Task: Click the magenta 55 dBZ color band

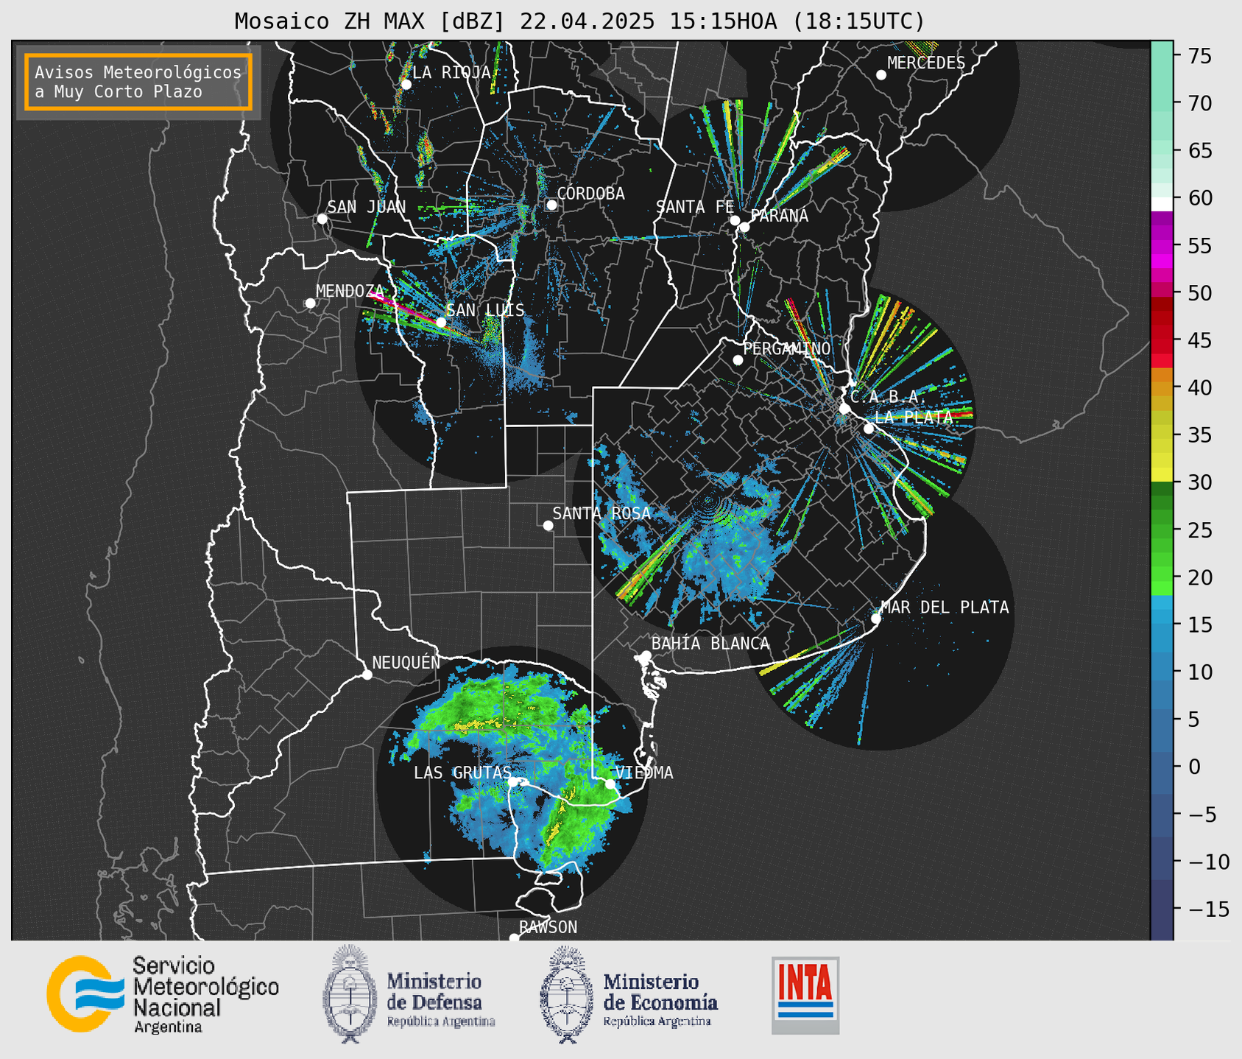Action: [x=1162, y=245]
